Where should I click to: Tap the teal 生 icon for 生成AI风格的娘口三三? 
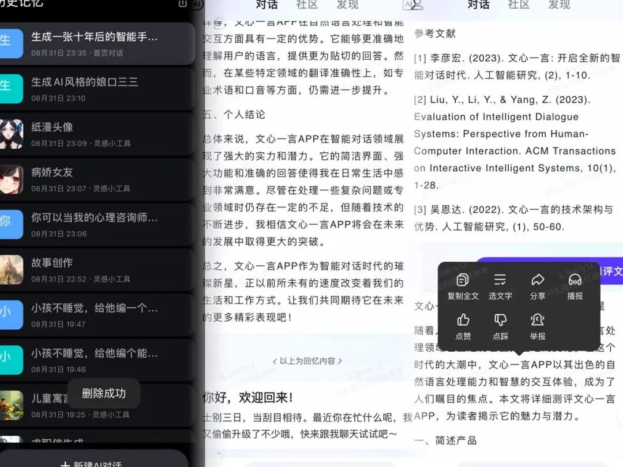11,89
